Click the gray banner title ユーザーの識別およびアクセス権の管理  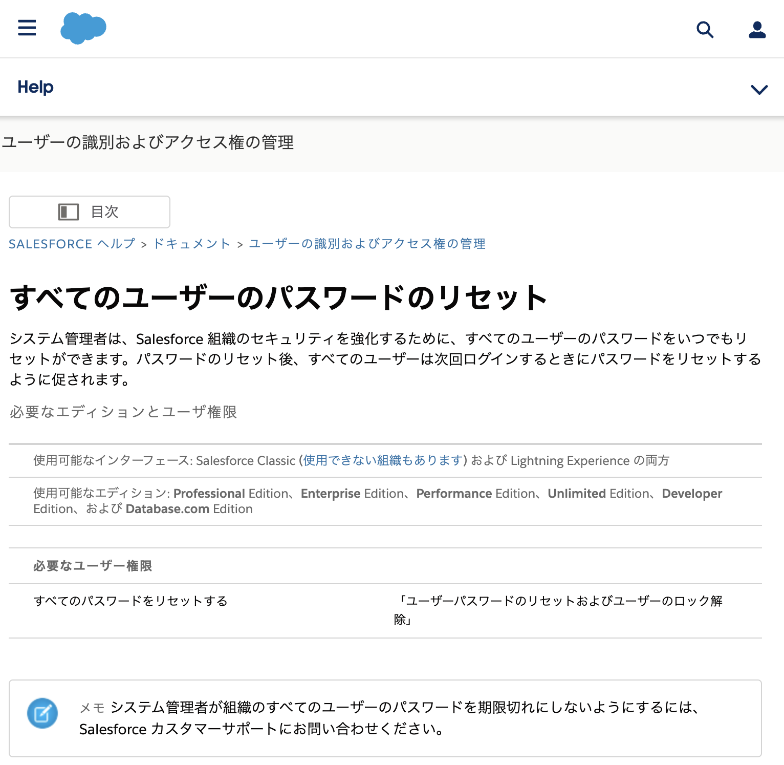click(148, 142)
